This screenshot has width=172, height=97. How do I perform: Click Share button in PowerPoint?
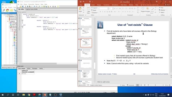167,5
